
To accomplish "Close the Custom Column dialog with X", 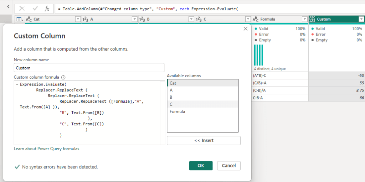I will point(245,29).
